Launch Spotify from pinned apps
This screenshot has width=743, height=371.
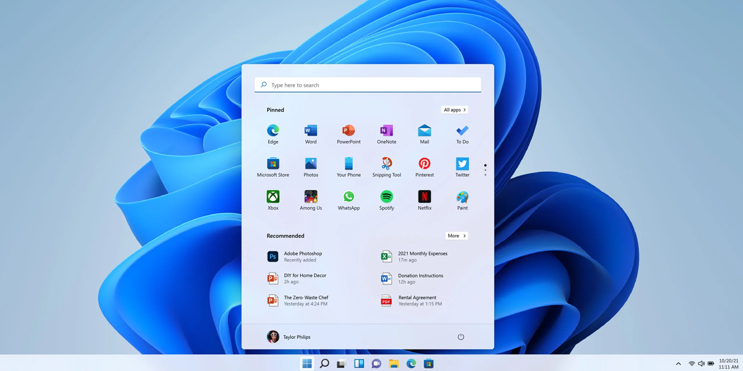[x=386, y=200]
